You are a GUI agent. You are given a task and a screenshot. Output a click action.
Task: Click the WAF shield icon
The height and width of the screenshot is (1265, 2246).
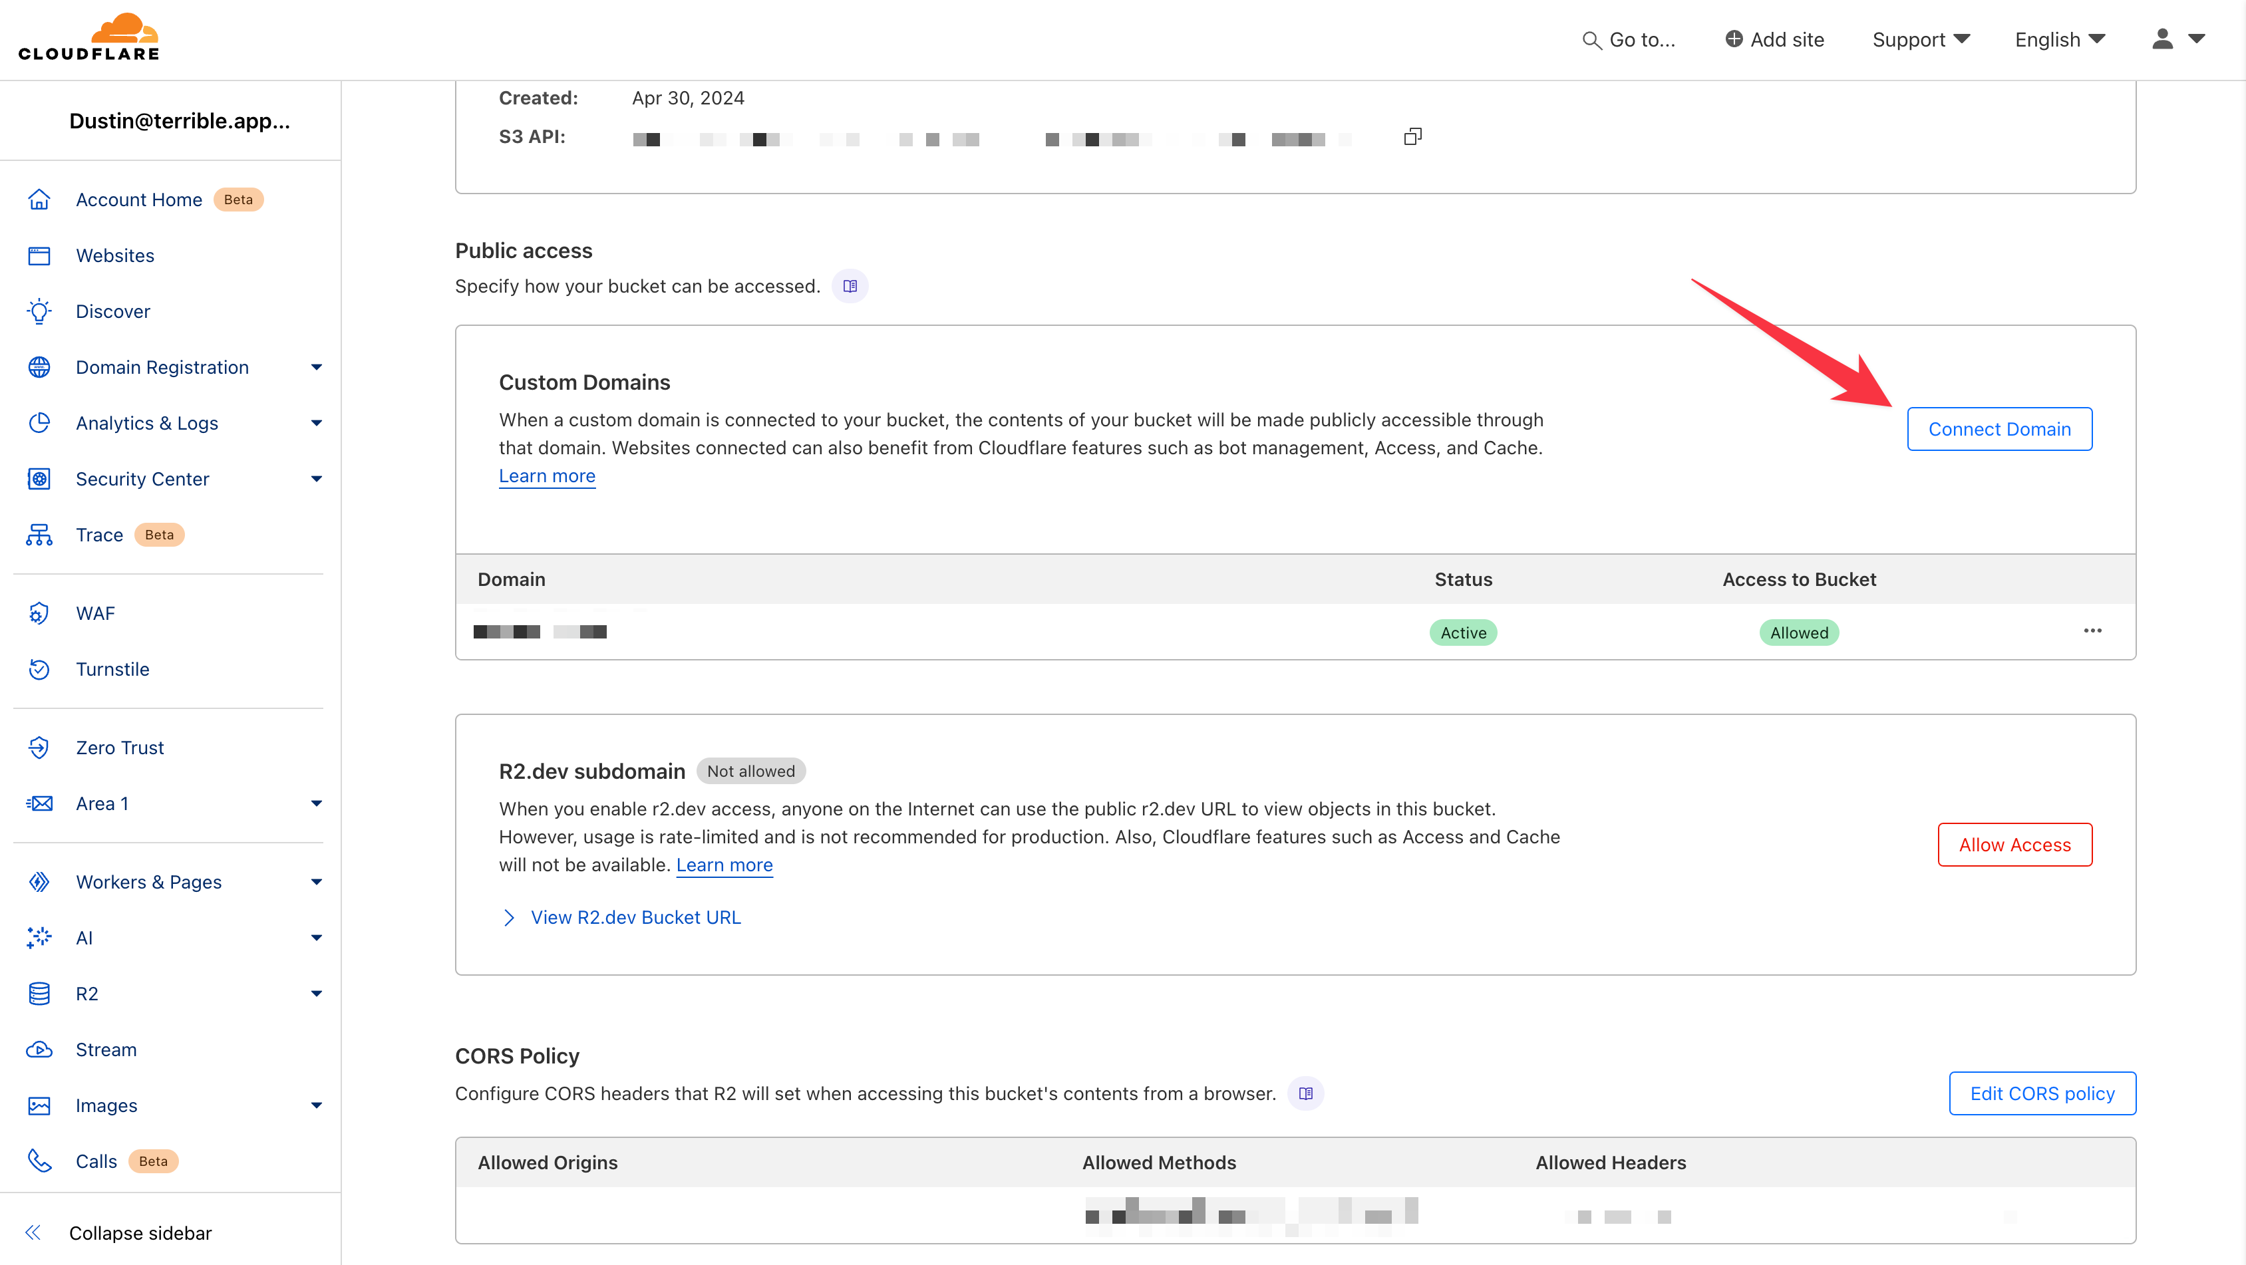point(39,613)
